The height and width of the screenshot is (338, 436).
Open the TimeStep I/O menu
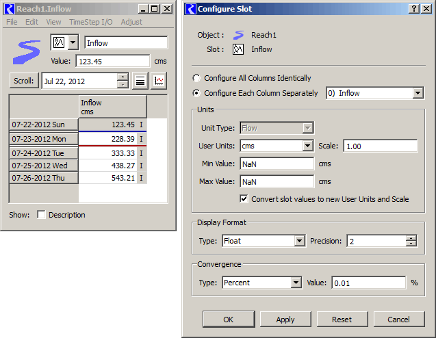(x=91, y=22)
